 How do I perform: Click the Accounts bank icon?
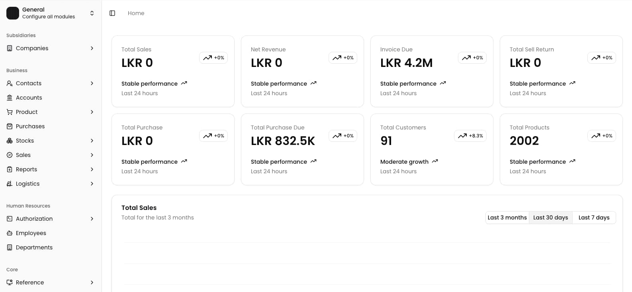[10, 98]
